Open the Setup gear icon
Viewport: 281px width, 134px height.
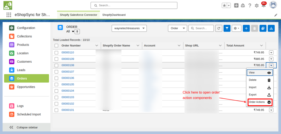[x=257, y=6]
